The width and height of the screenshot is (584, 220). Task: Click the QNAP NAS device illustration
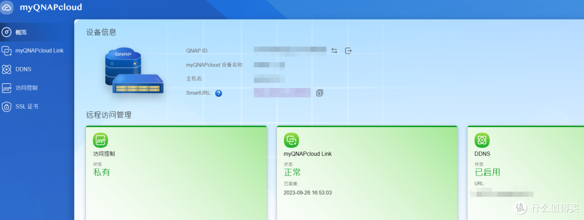click(x=134, y=71)
